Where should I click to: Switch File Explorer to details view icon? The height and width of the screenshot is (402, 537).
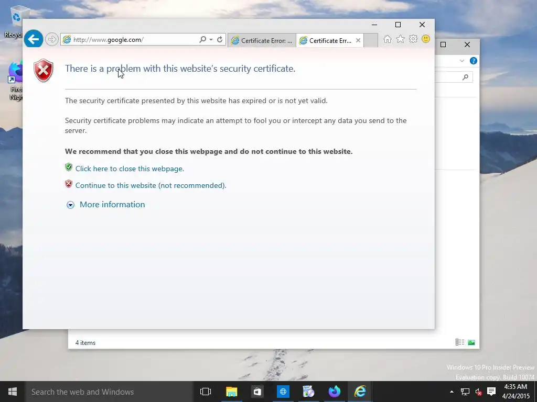[x=459, y=342]
